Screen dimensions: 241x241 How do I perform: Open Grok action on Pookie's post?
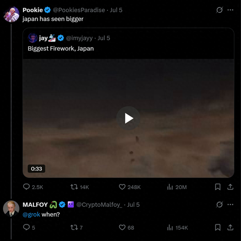tap(219, 10)
